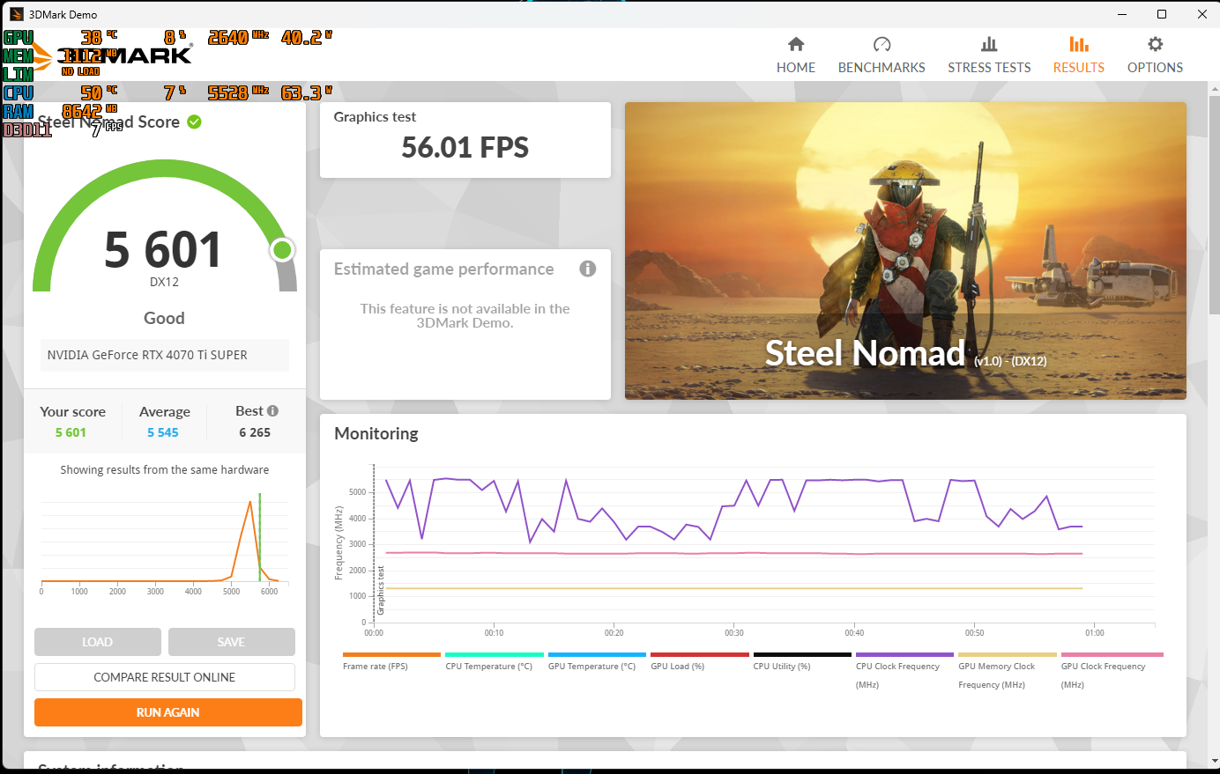Click the LOAD button
The height and width of the screenshot is (774, 1220).
(x=98, y=642)
